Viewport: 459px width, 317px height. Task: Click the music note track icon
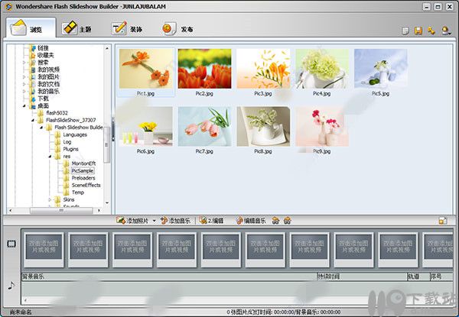coord(11,285)
